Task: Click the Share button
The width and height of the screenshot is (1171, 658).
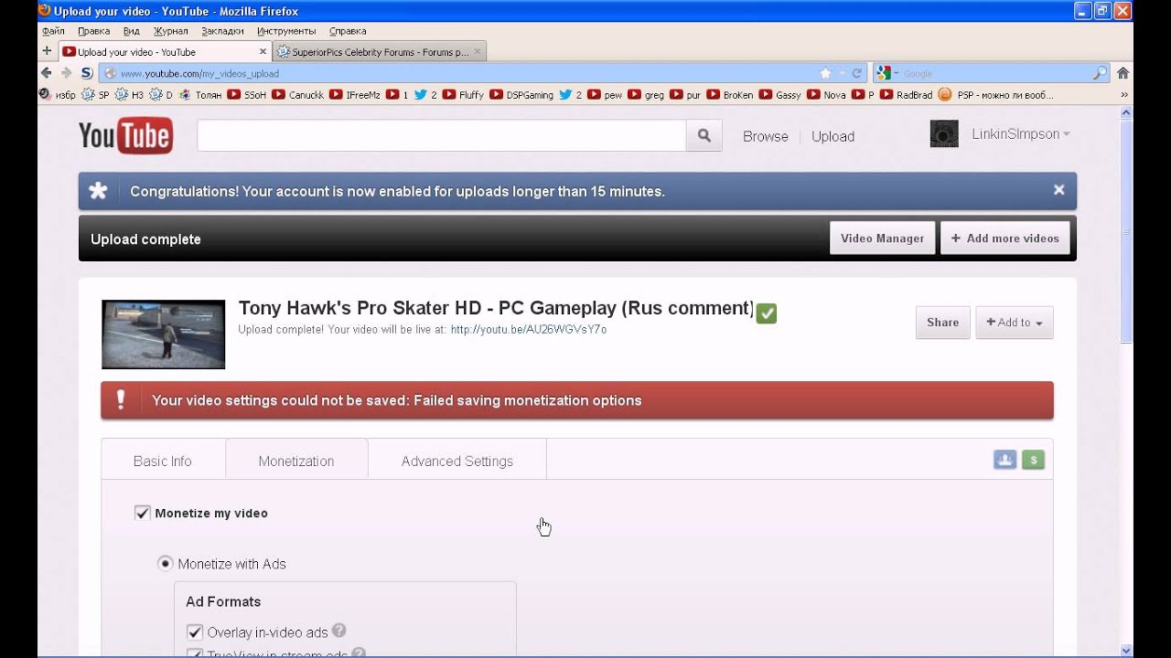Action: (943, 323)
